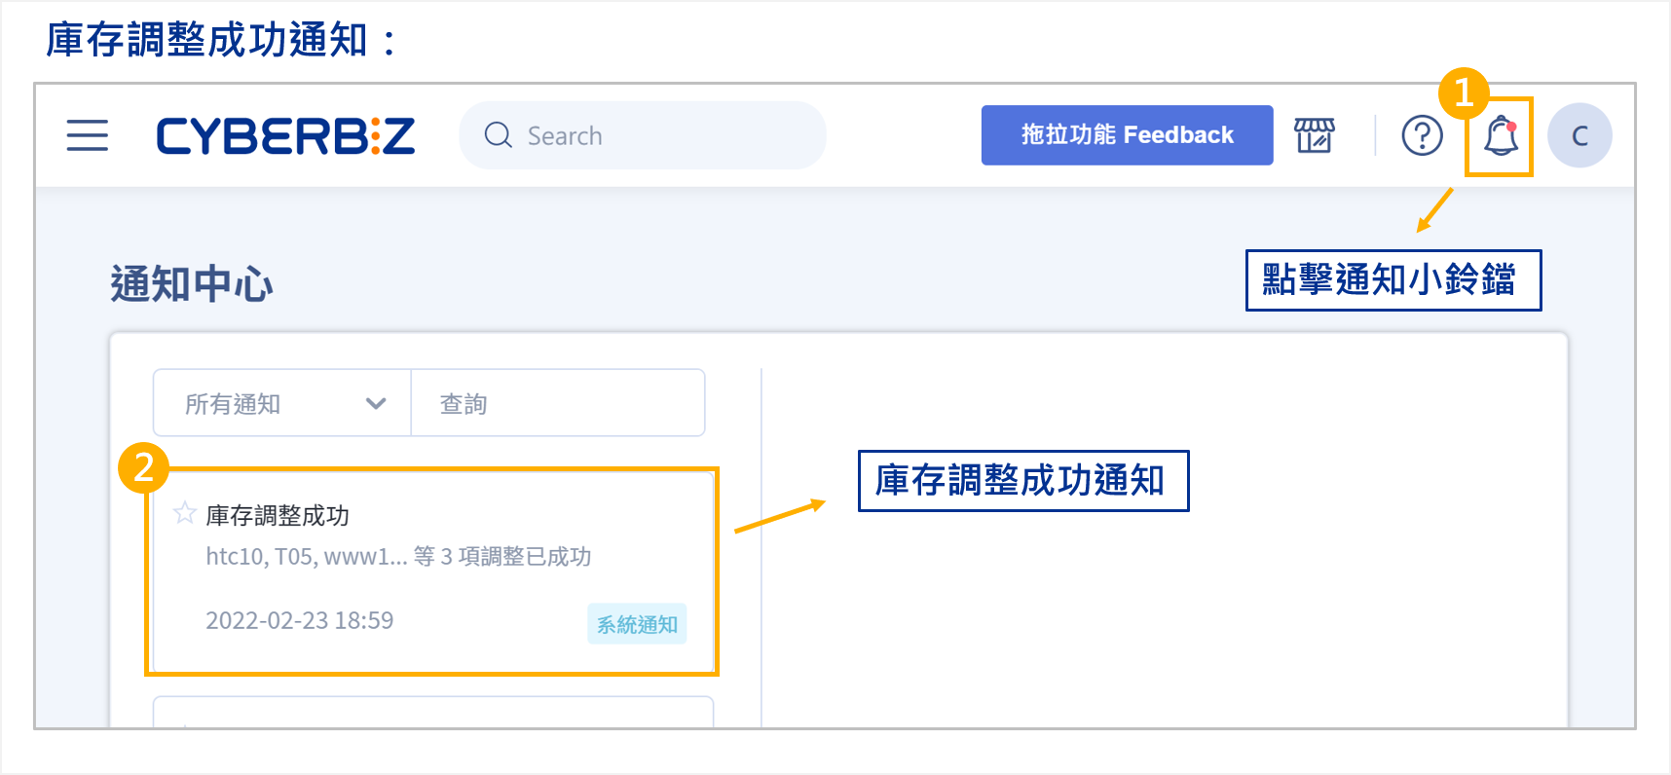Open the hamburger navigation menu

[x=88, y=135]
